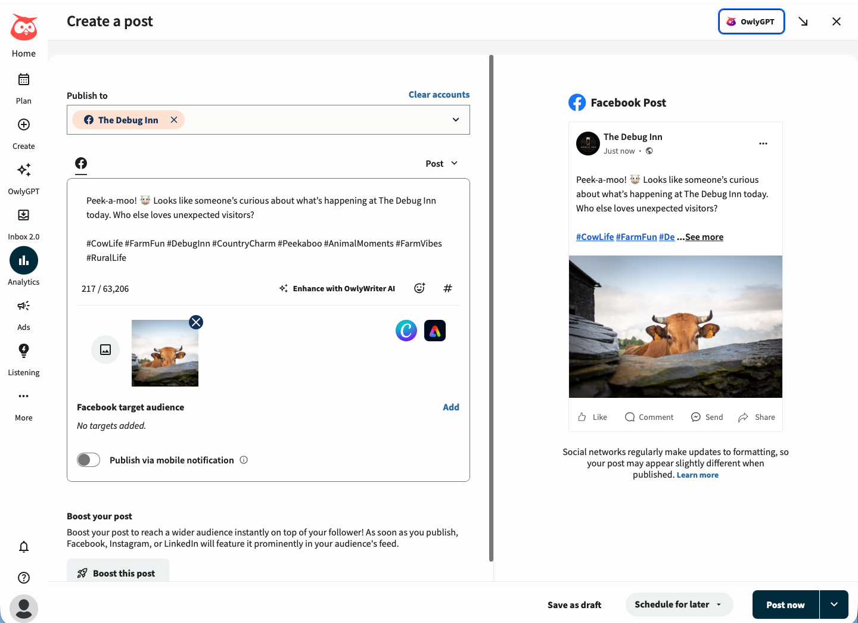This screenshot has height=623, width=858.
Task: Switch to the Facebook composer tab
Action: (x=80, y=163)
